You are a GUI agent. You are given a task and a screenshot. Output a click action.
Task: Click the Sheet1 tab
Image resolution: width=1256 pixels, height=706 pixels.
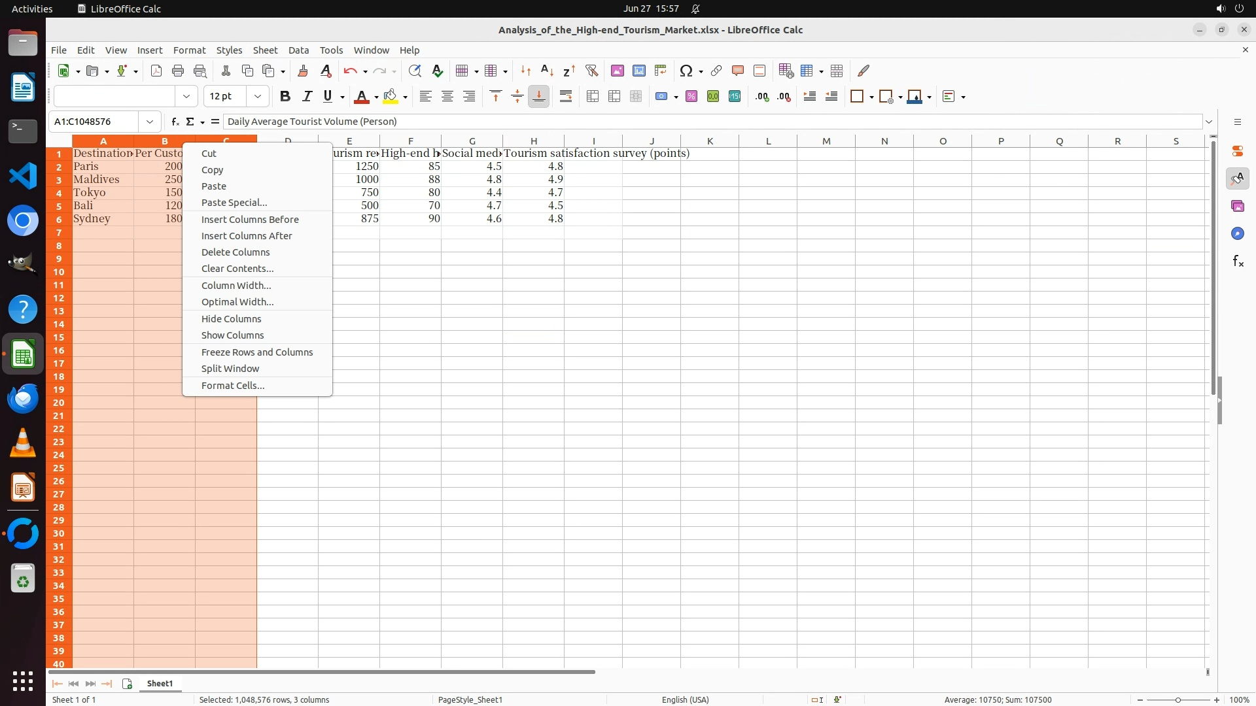(x=160, y=683)
